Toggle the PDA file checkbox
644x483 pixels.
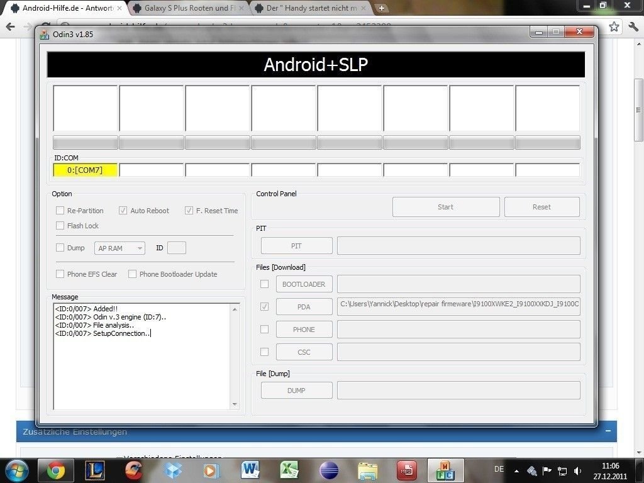[x=265, y=306]
